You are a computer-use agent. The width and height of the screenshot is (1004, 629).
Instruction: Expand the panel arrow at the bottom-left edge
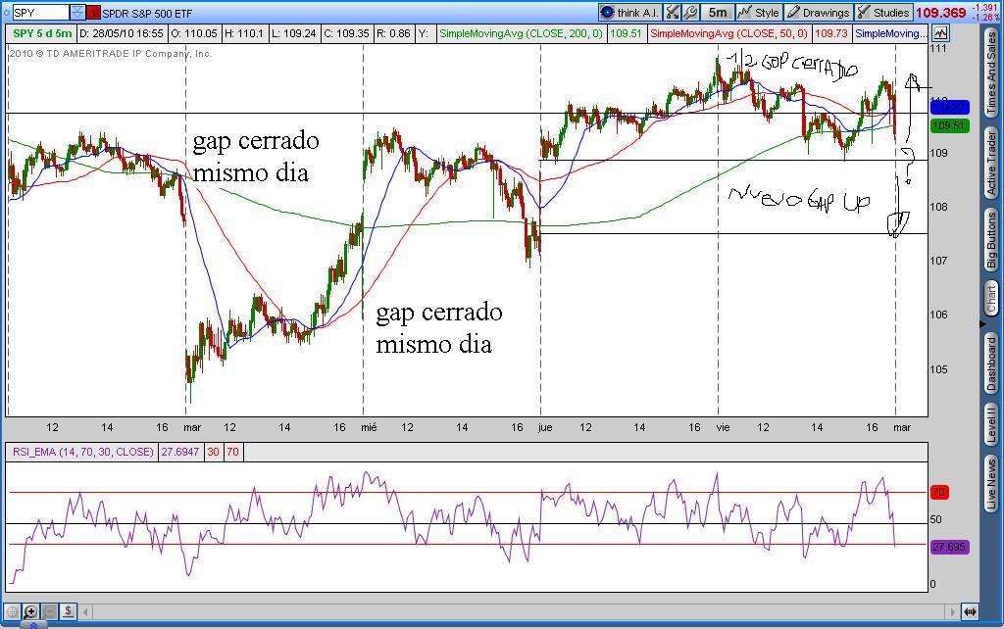(x=32, y=624)
